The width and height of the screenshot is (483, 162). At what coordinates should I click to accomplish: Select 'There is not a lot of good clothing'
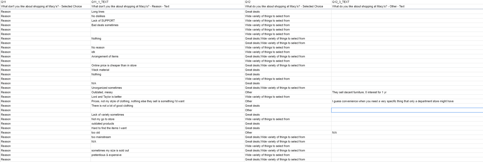click(x=167, y=106)
